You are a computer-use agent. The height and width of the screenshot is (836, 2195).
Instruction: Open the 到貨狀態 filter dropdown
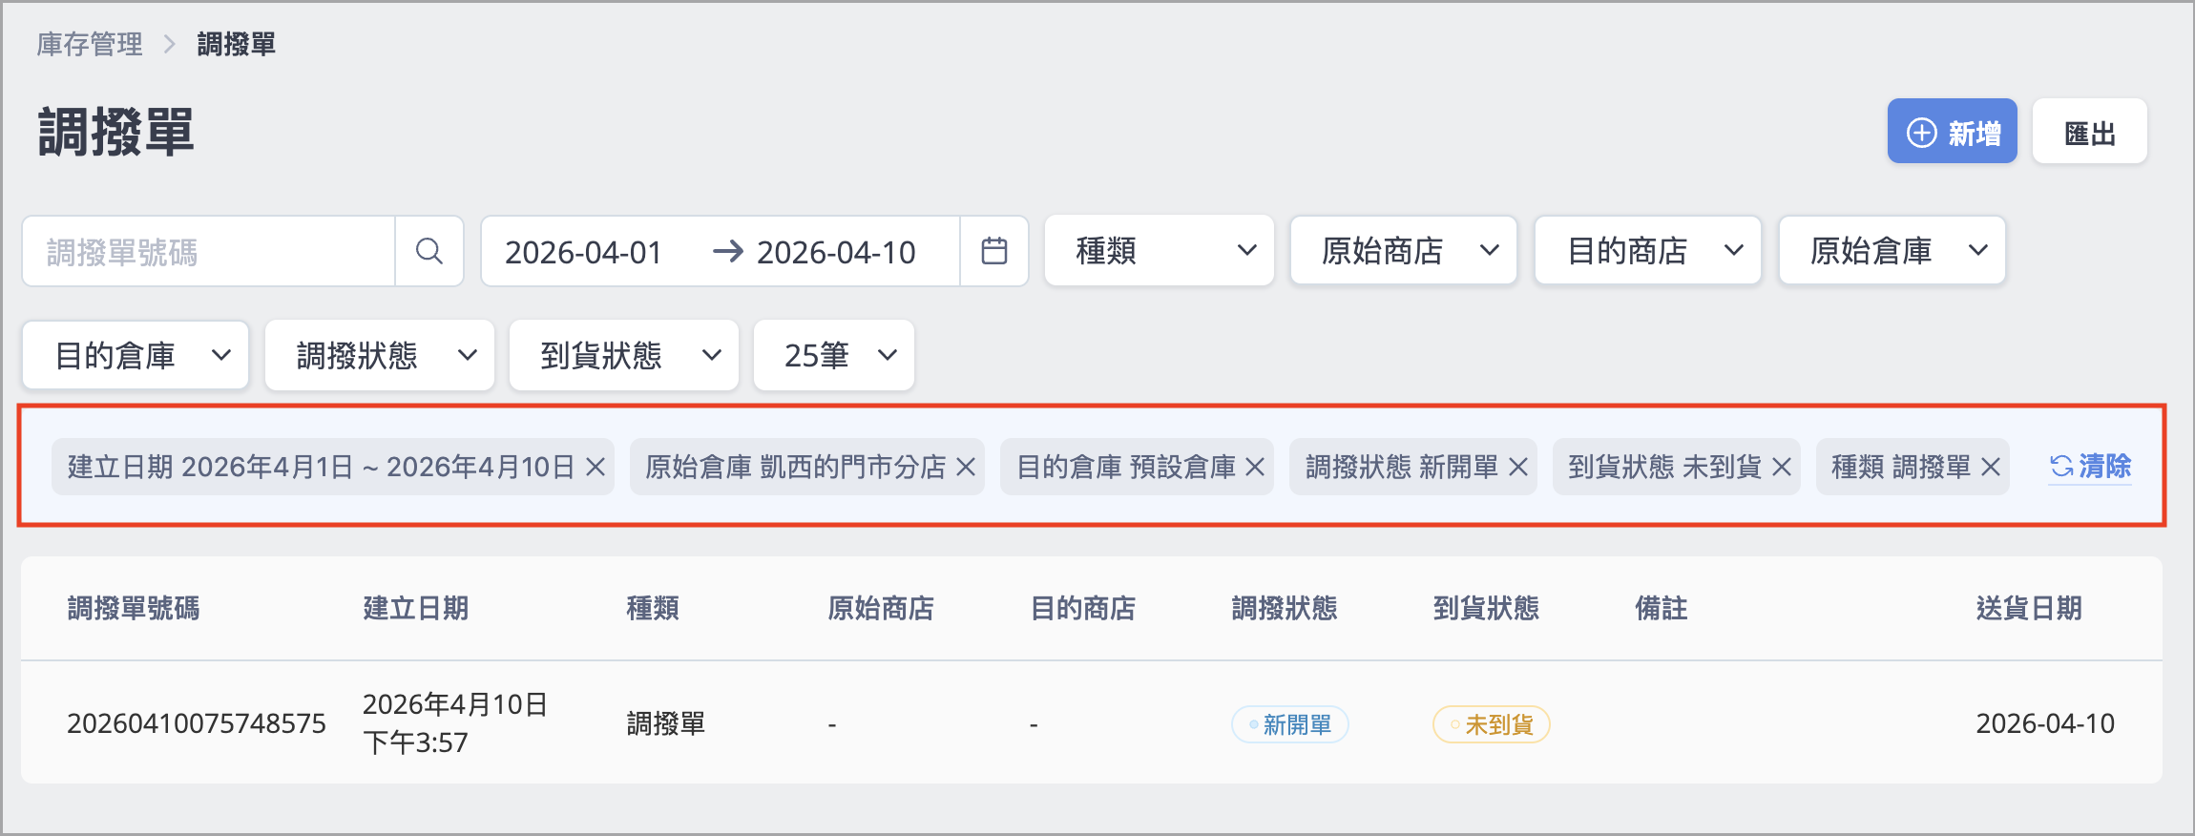pyautogui.click(x=624, y=356)
